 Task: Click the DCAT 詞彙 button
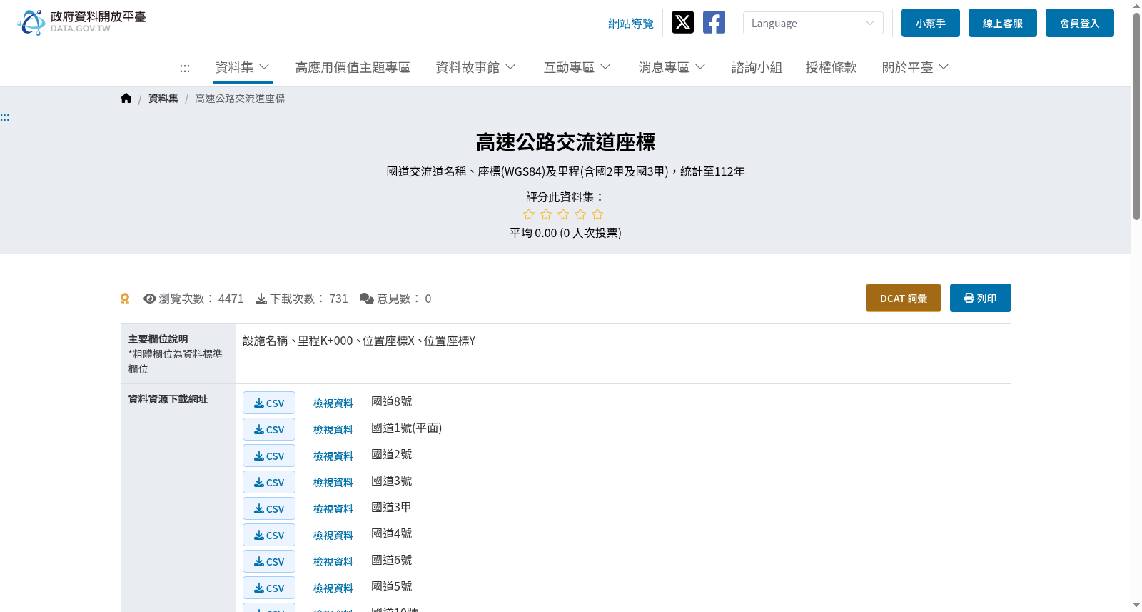(904, 298)
